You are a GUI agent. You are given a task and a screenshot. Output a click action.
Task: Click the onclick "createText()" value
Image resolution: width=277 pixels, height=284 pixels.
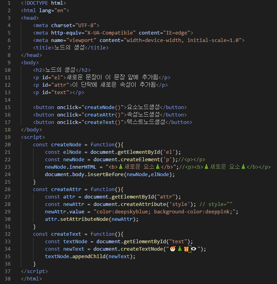[x=103, y=122]
